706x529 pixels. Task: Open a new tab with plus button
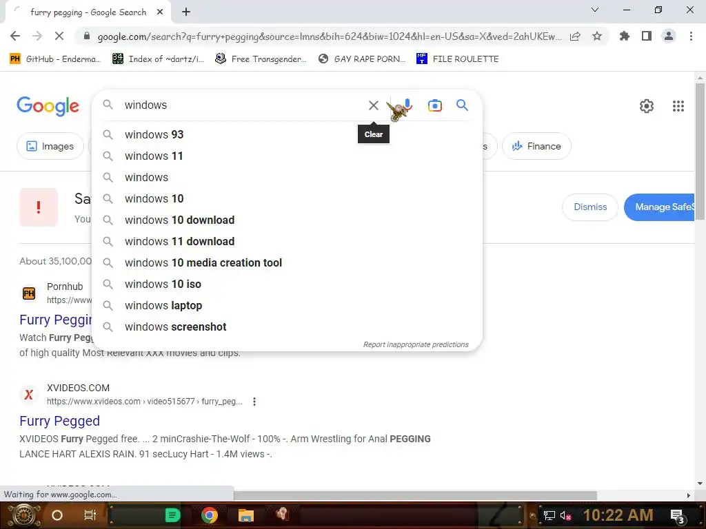[186, 12]
